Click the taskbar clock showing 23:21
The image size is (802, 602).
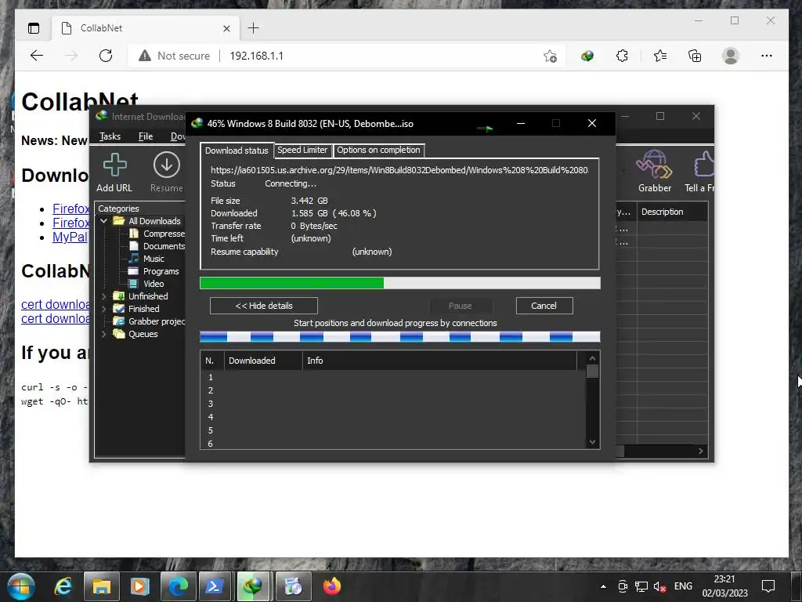[724, 586]
